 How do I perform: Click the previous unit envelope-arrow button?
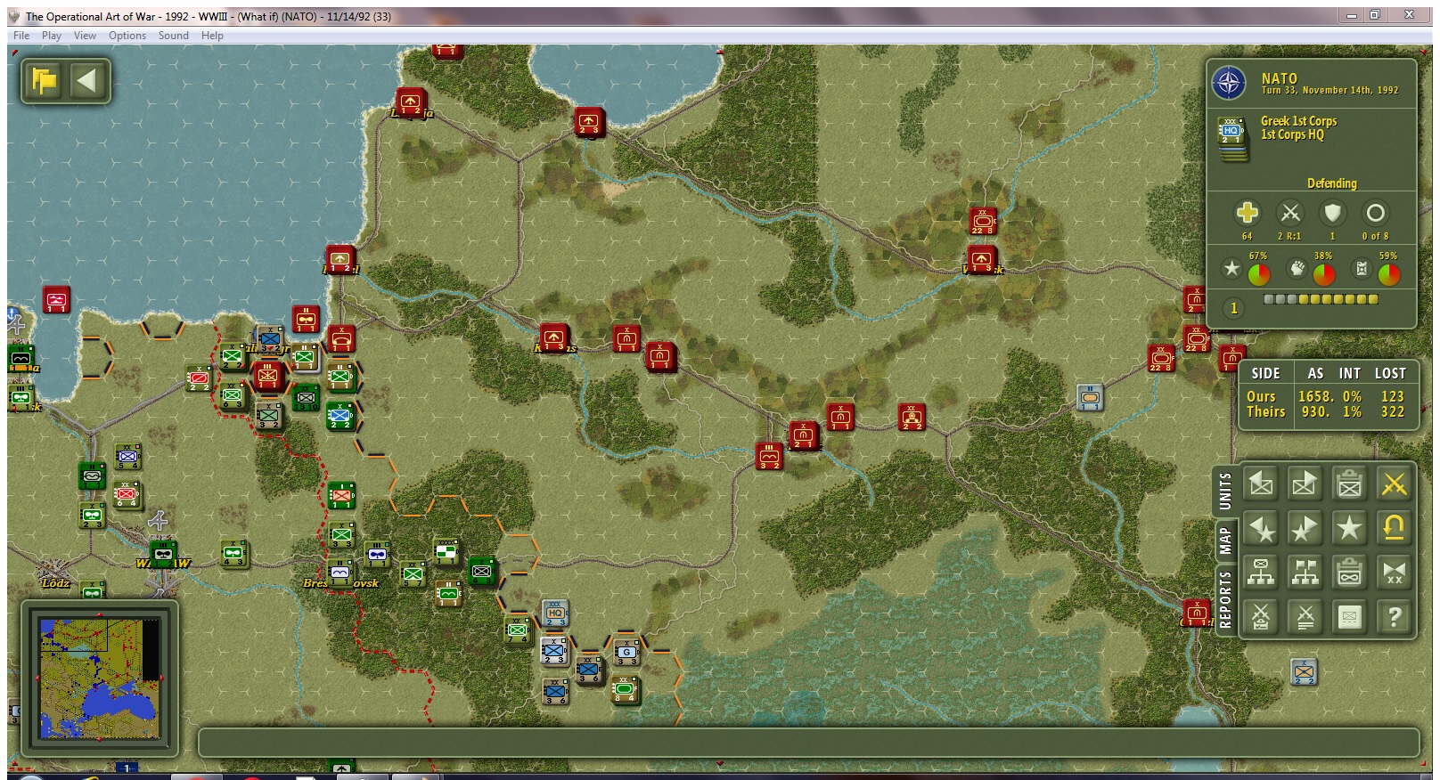(x=1261, y=483)
